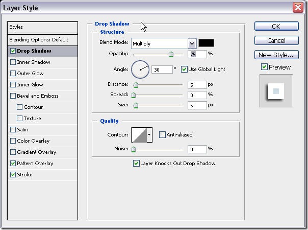Viewport: 308px width, 230px height.
Task: Select Blending Options: Default entry
Action: click(x=38, y=40)
